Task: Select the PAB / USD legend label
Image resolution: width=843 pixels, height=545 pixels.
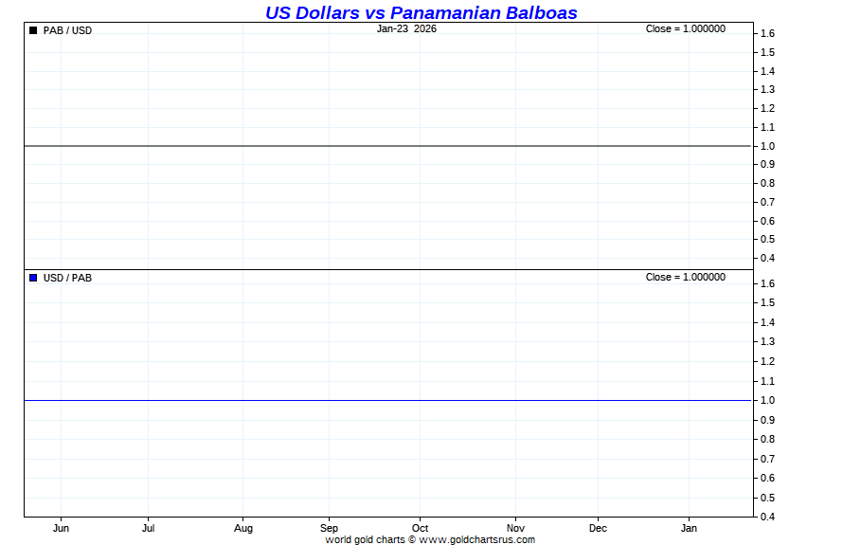Action: (x=67, y=30)
